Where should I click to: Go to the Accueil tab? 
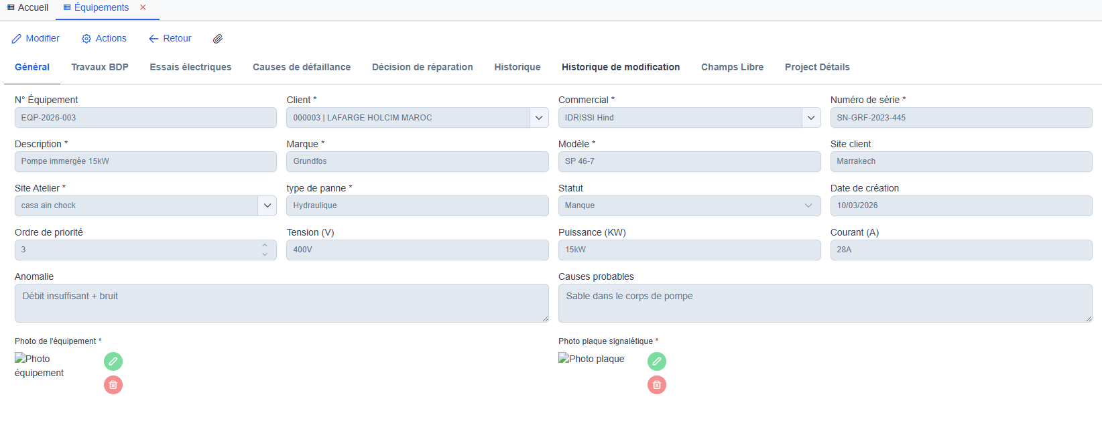[x=28, y=7]
